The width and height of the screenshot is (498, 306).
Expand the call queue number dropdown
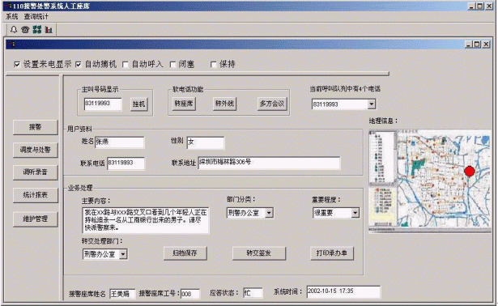pyautogui.click(x=372, y=104)
